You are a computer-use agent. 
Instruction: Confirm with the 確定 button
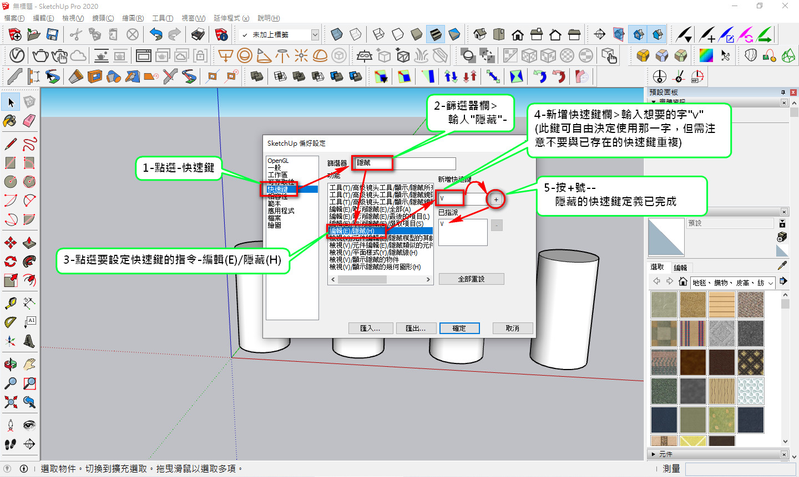tap(459, 329)
